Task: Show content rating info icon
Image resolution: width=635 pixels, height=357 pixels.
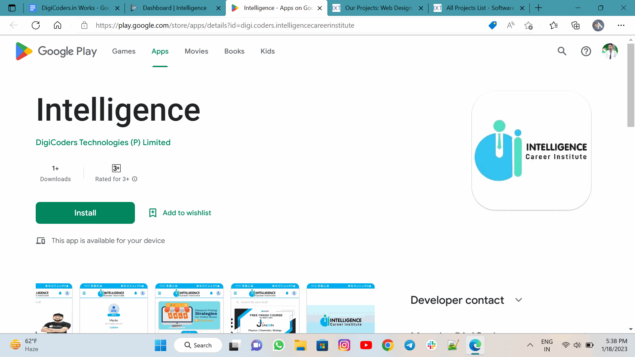Action: click(x=135, y=179)
